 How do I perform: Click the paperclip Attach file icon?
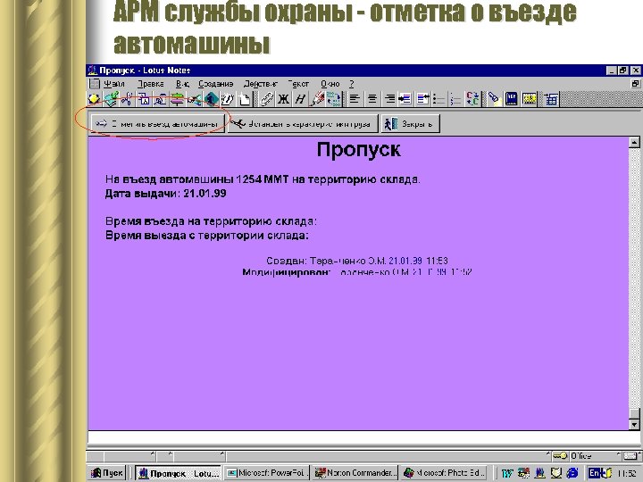point(266,99)
